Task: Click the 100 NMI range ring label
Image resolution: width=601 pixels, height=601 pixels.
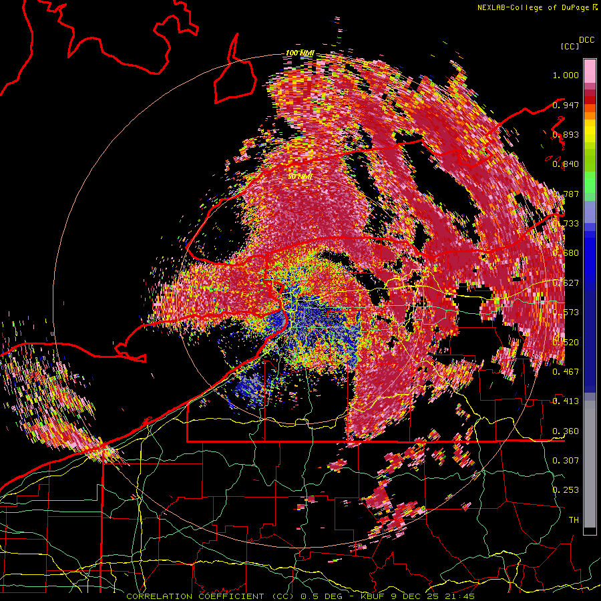Action: click(300, 53)
